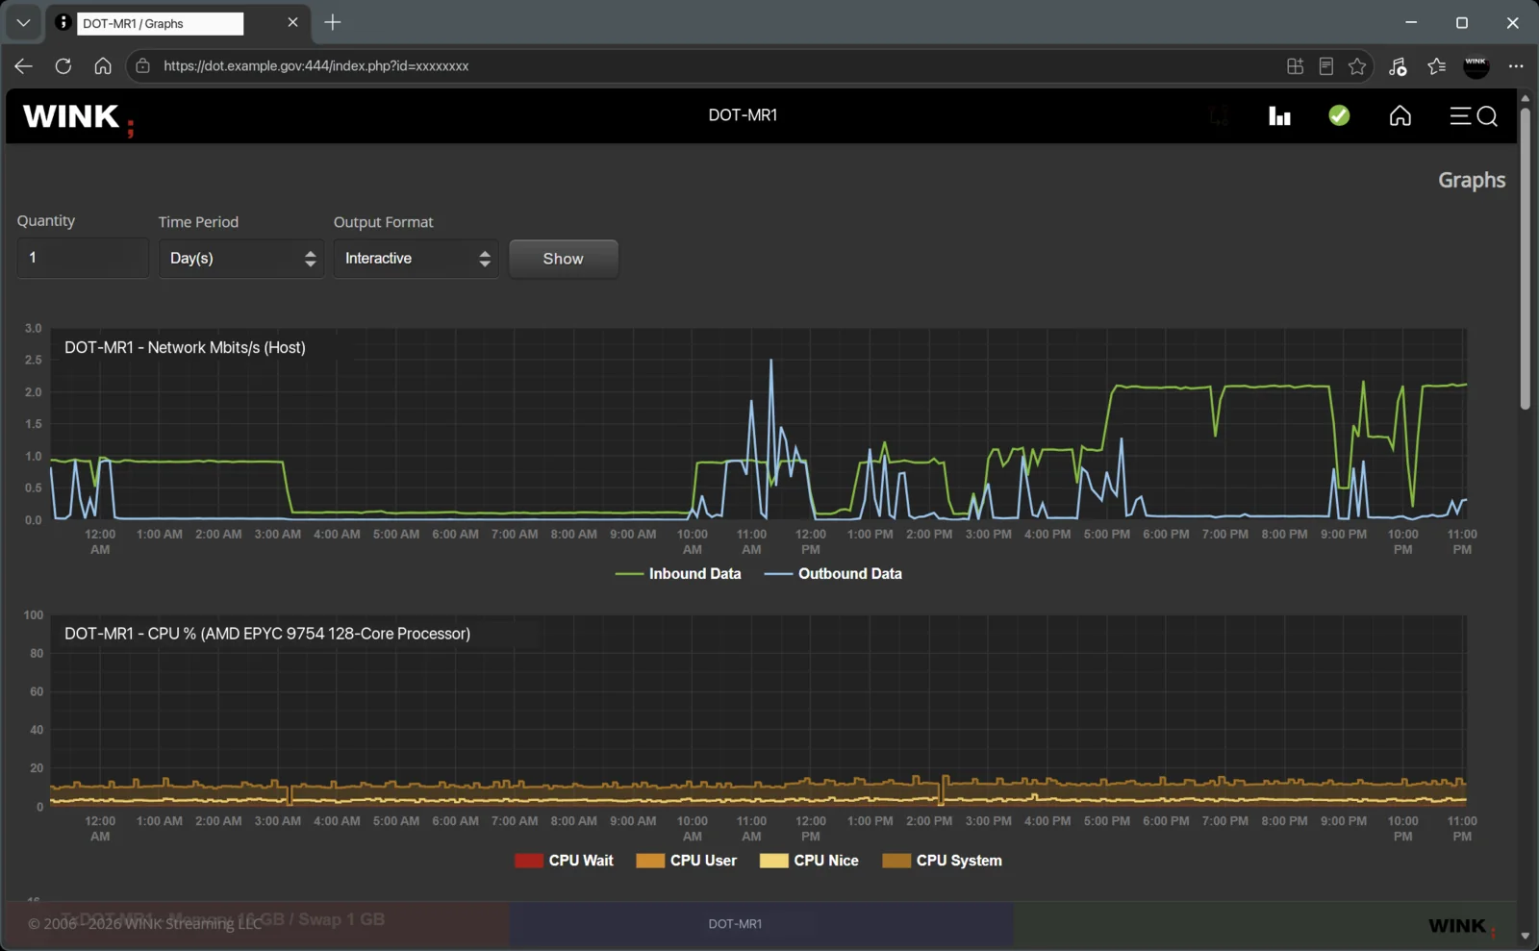Viewport: 1539px width, 951px height.
Task: Open the media control music icon
Action: (x=1398, y=66)
